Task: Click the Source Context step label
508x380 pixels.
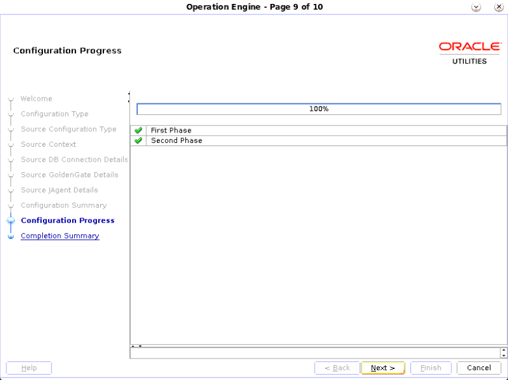Action: [48, 144]
